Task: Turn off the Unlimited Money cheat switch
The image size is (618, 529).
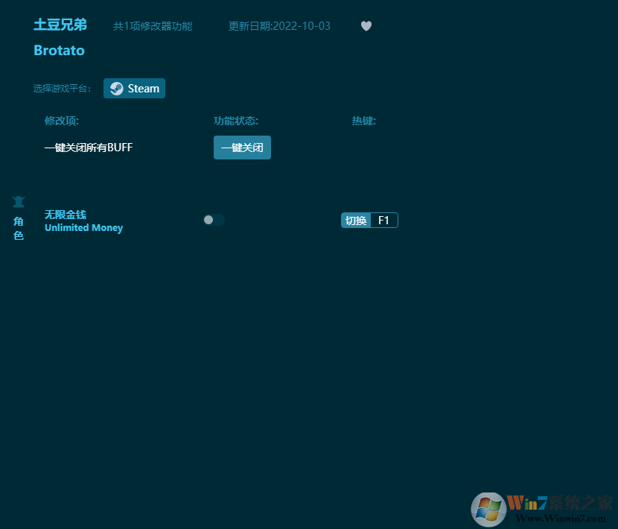Action: tap(214, 220)
